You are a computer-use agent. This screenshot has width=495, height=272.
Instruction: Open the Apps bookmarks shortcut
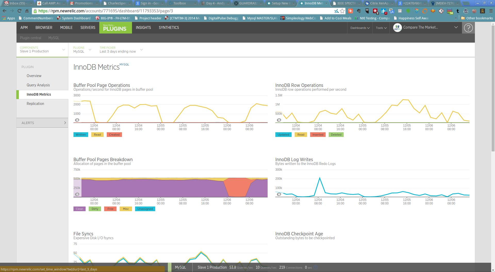click(8, 18)
